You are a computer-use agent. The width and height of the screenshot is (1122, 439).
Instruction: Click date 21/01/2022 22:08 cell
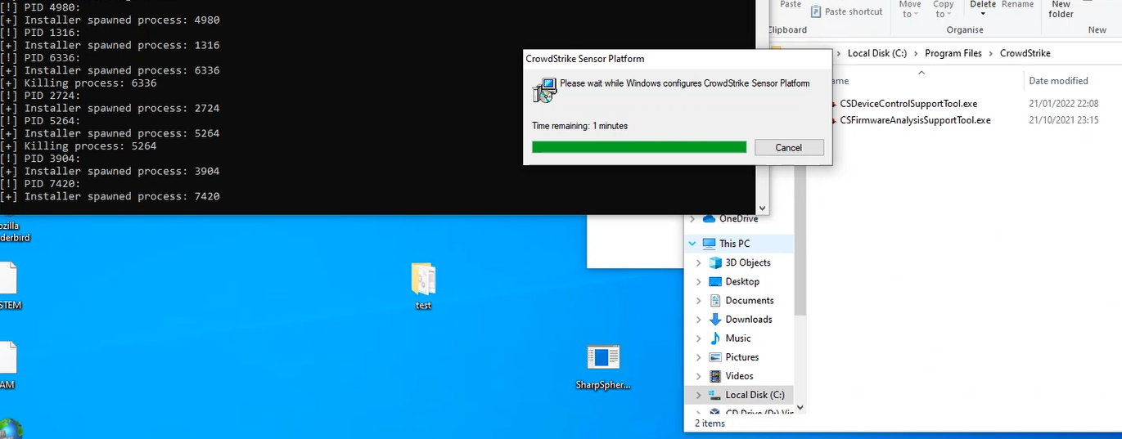[1063, 104]
